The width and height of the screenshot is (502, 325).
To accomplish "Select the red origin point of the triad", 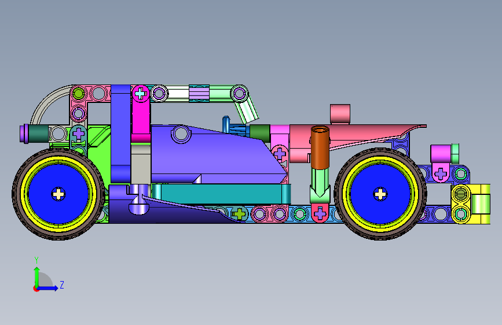I will pos(36,289).
